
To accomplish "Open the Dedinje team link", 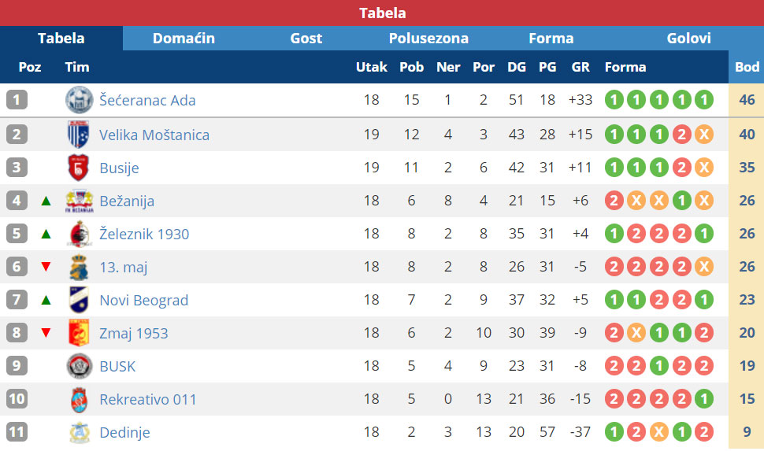I will [124, 432].
